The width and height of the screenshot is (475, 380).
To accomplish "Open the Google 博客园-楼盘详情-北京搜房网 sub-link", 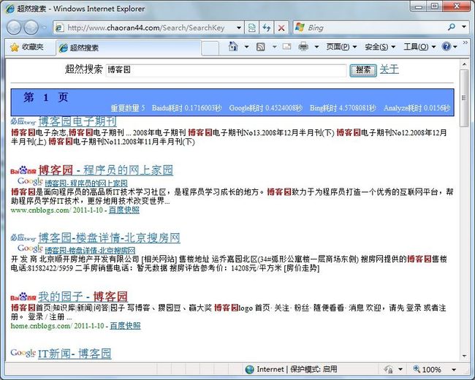I will coord(91,251).
